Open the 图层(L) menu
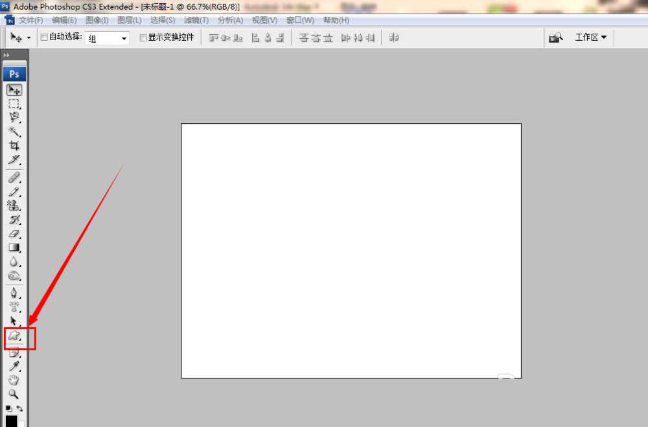648x427 pixels. (x=130, y=20)
